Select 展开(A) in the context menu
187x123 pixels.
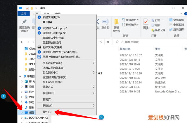pos(66,22)
